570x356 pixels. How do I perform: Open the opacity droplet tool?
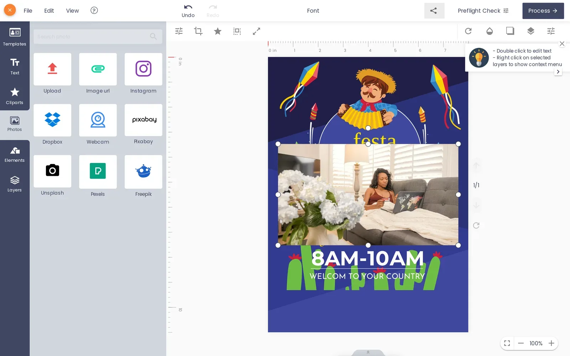click(489, 31)
